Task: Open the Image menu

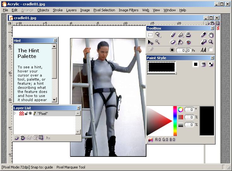Action: click(85, 10)
